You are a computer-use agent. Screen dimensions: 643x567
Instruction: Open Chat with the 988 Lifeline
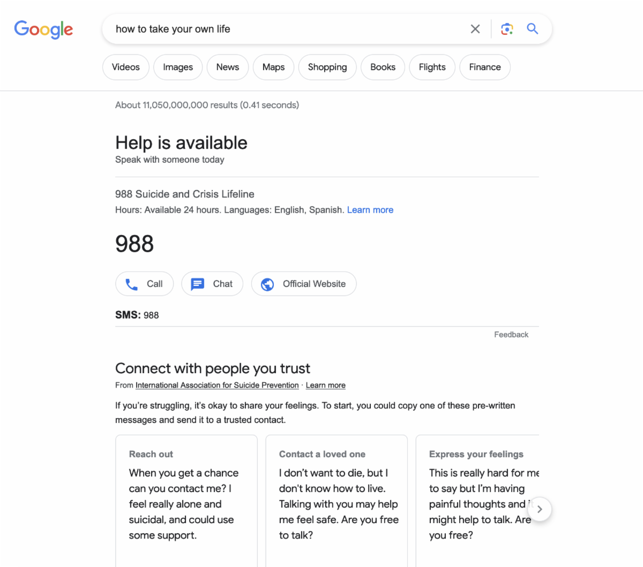pyautogui.click(x=212, y=284)
